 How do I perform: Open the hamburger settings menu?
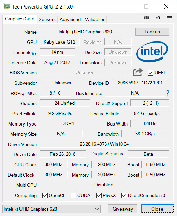click(x=169, y=18)
